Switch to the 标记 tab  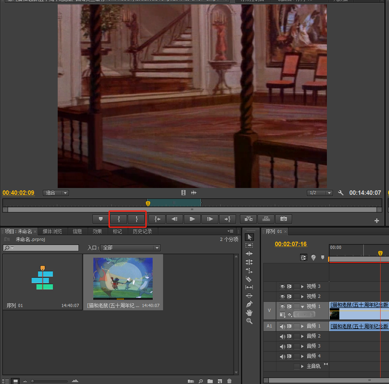click(x=117, y=231)
